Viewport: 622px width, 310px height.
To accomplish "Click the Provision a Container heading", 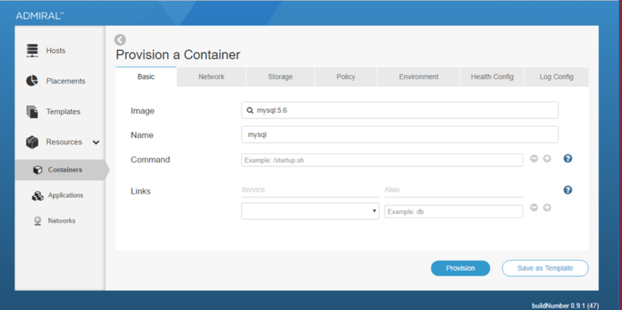I will [178, 55].
